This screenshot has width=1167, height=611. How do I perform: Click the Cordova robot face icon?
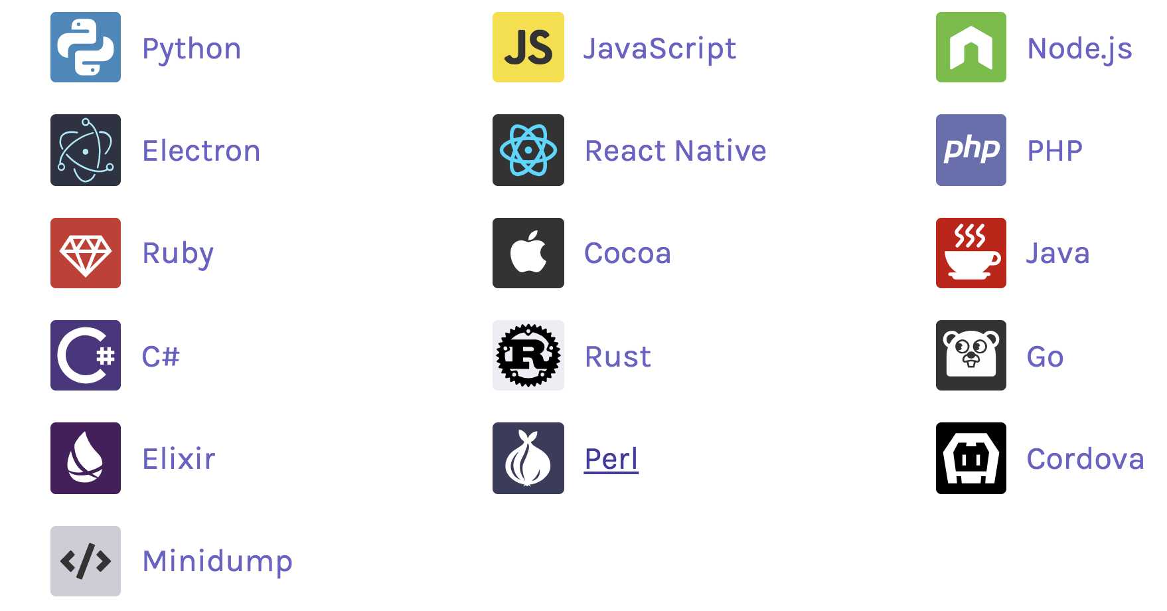coord(971,458)
